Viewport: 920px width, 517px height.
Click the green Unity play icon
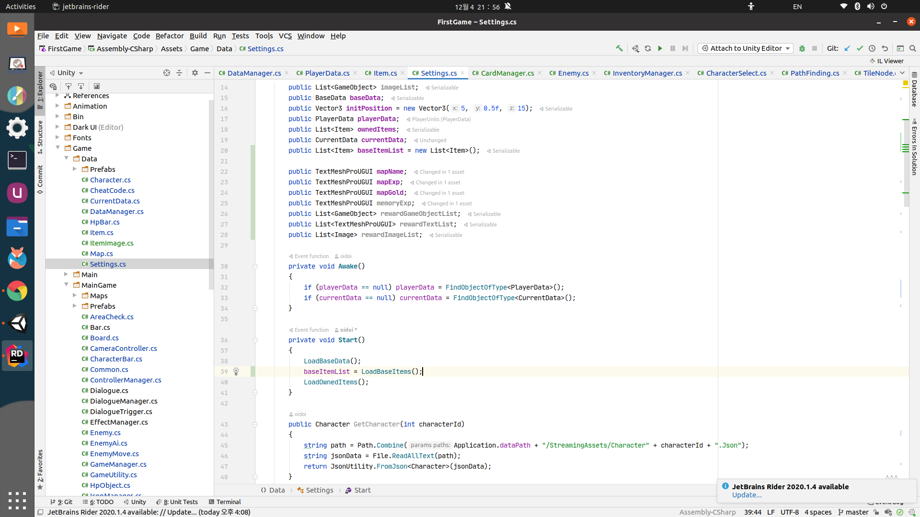[x=660, y=48]
